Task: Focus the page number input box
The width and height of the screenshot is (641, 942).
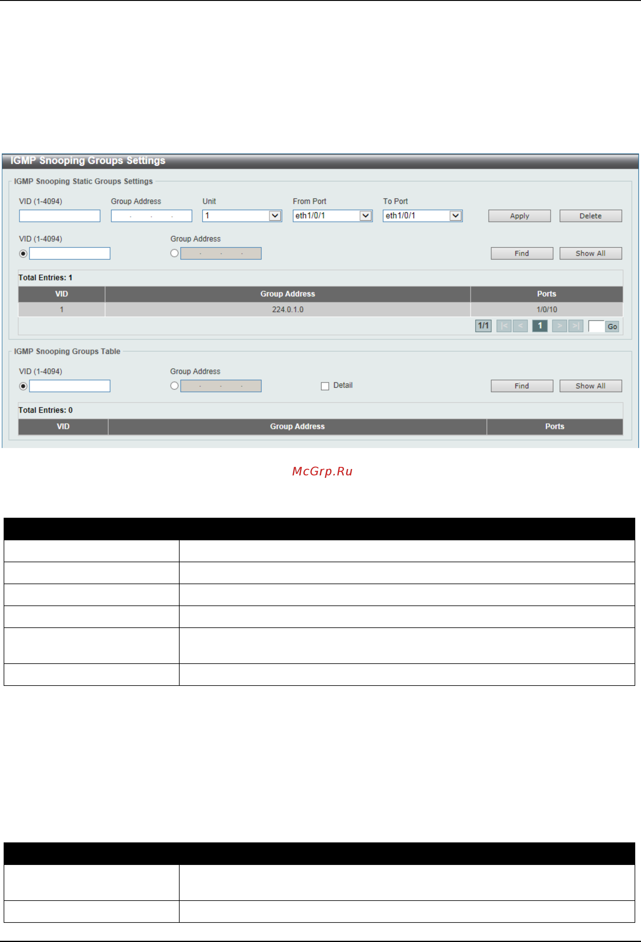Action: [596, 326]
